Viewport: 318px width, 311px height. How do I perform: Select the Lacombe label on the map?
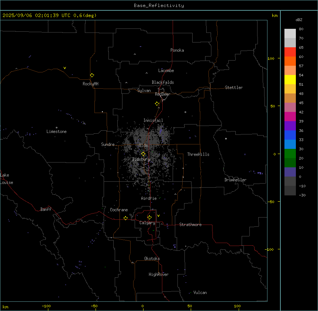coord(166,71)
